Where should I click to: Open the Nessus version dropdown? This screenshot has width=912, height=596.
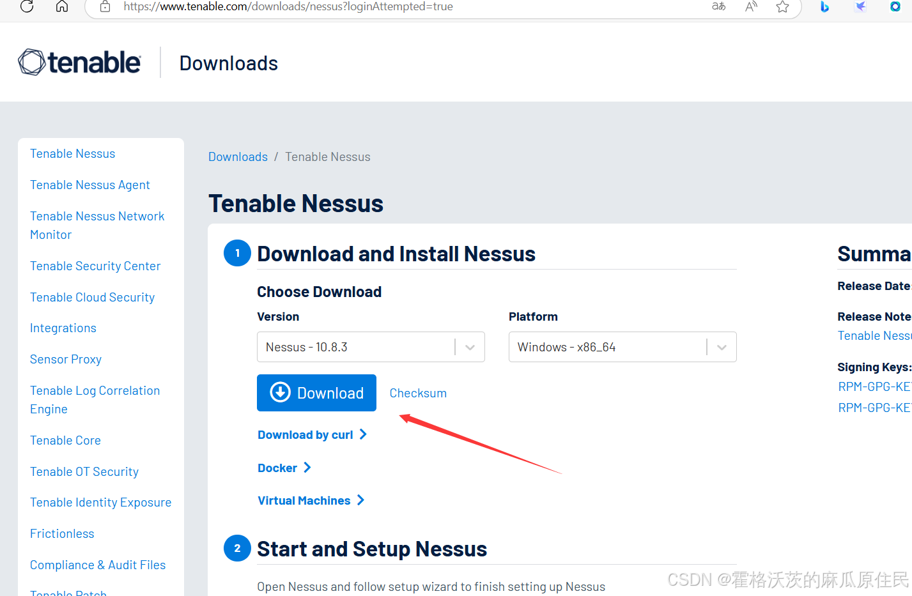(371, 347)
